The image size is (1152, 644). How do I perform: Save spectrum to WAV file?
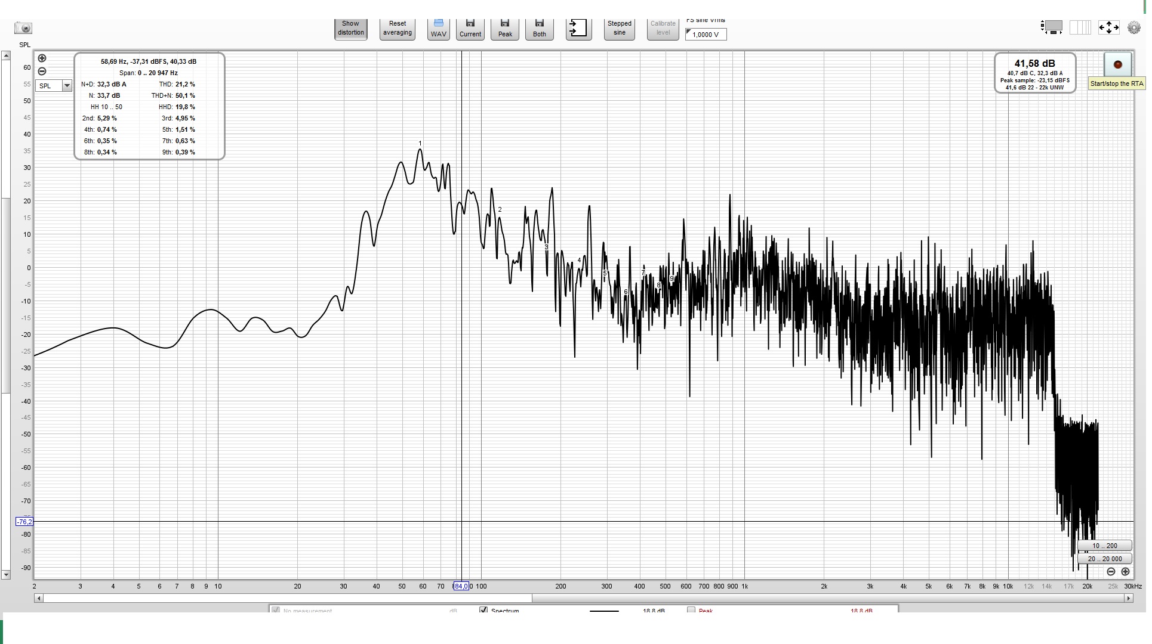pyautogui.click(x=438, y=29)
